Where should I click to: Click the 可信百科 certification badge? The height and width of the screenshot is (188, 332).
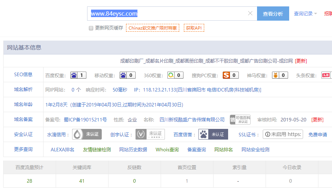(240, 120)
